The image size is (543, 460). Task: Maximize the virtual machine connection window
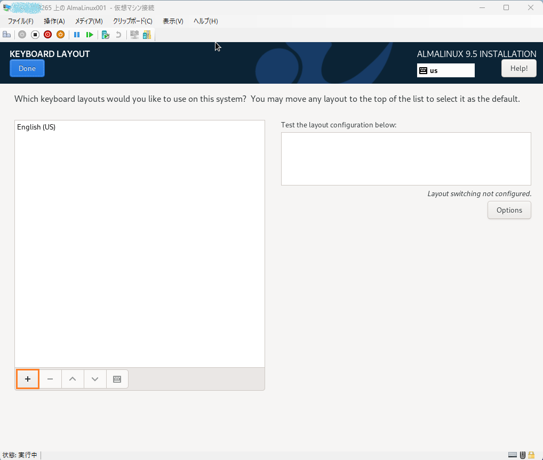(506, 7)
